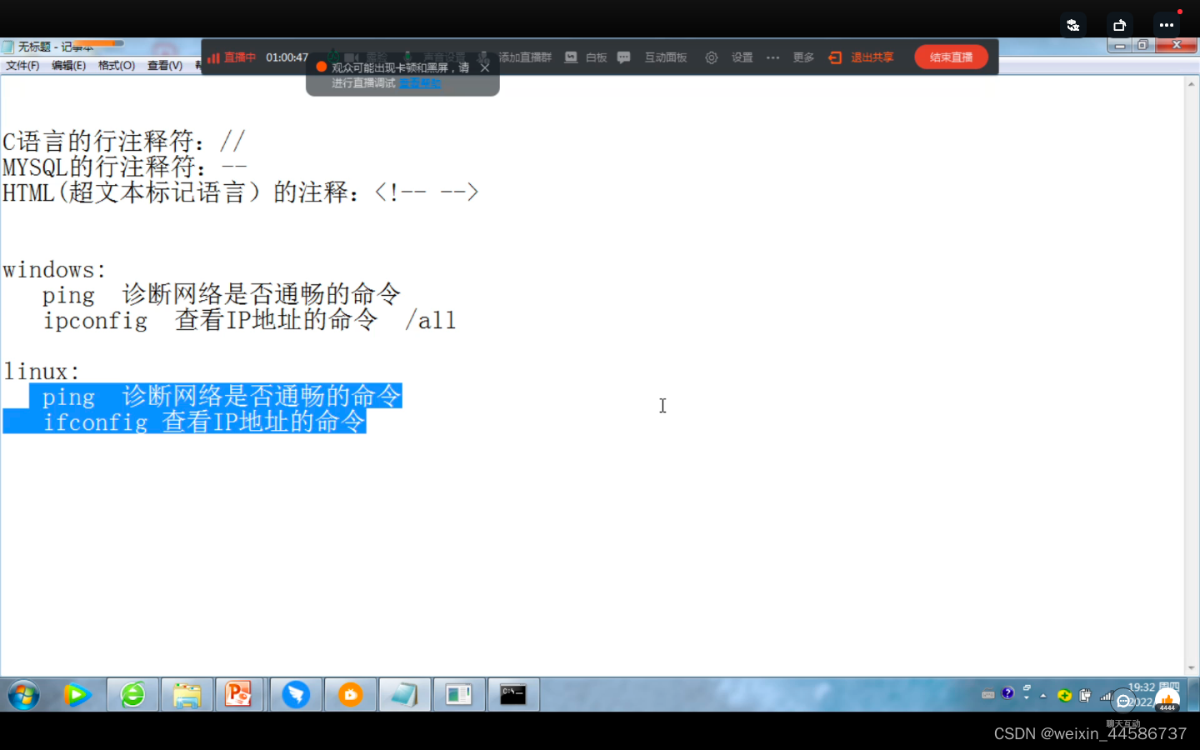Click the power plug tray icon
The width and height of the screenshot is (1200, 750).
(x=1085, y=695)
